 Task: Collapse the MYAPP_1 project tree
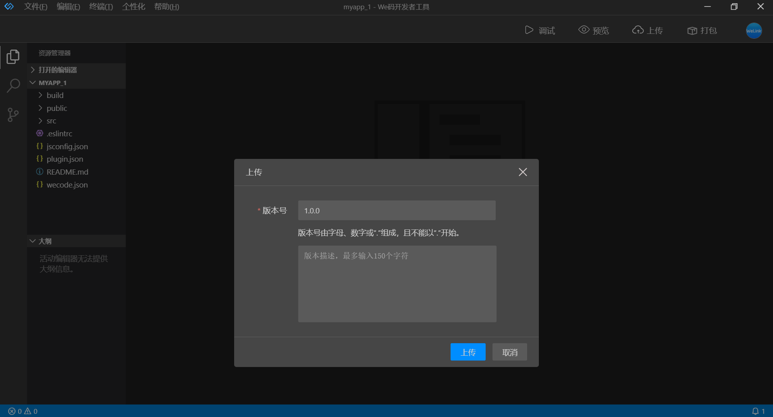(x=33, y=82)
